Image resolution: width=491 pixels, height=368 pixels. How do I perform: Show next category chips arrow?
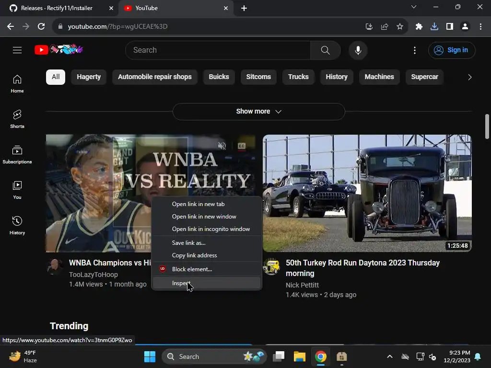[469, 77]
